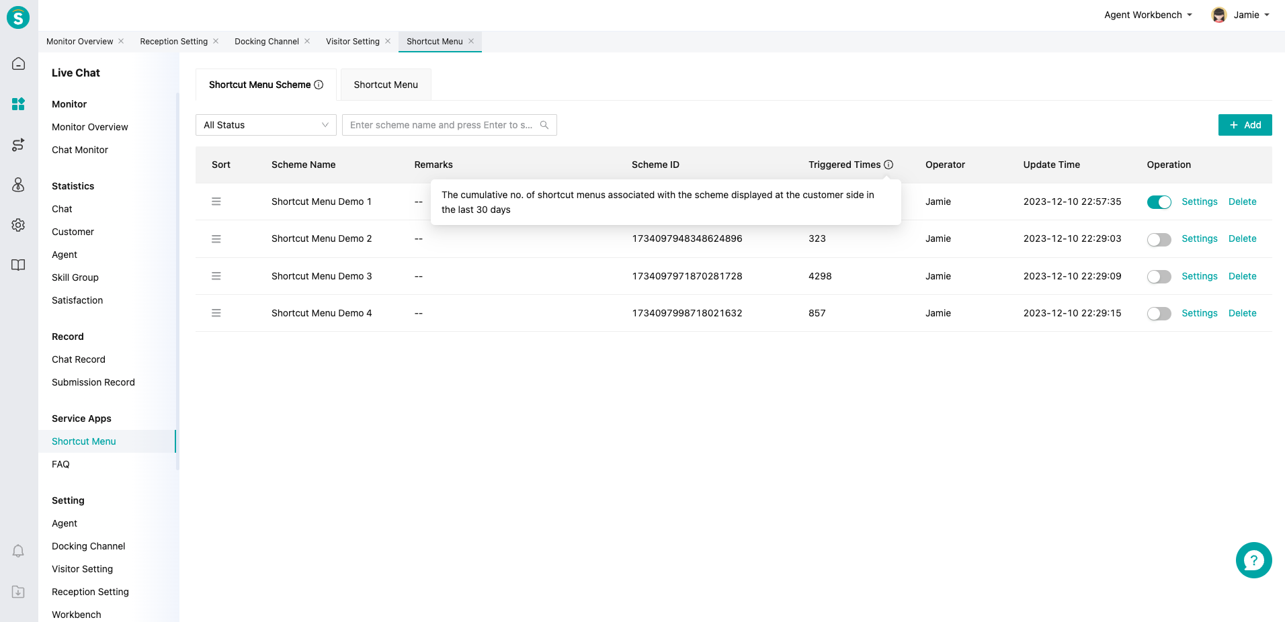The width and height of the screenshot is (1285, 622).
Task: Click the green S app logo
Action: 18,17
